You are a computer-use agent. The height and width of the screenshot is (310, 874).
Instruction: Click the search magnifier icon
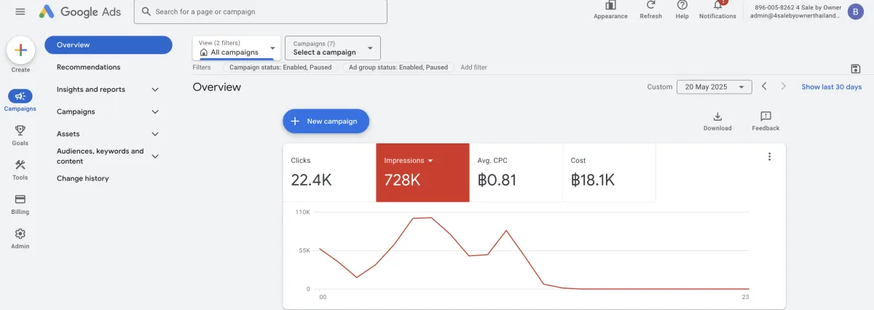[146, 12]
